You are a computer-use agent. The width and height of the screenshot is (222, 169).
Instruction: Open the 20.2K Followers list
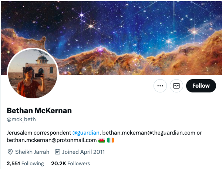tap(71, 163)
